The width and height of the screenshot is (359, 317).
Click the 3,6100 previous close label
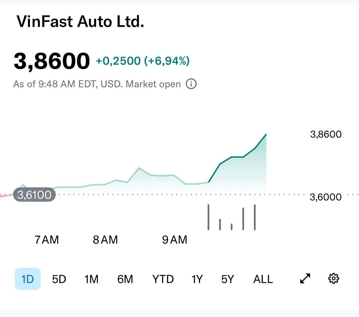(33, 194)
